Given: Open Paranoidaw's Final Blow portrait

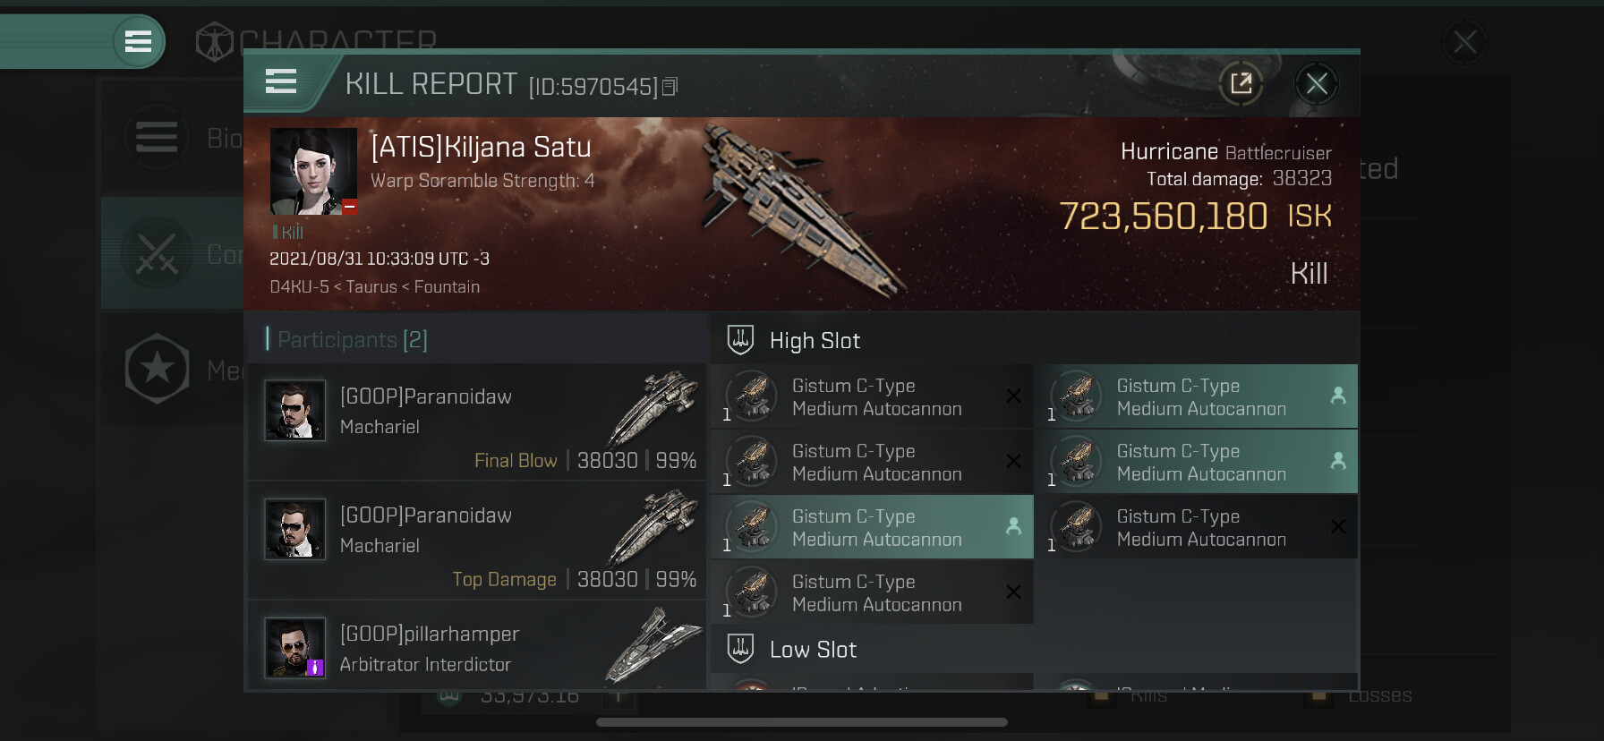Looking at the screenshot, I should [295, 411].
